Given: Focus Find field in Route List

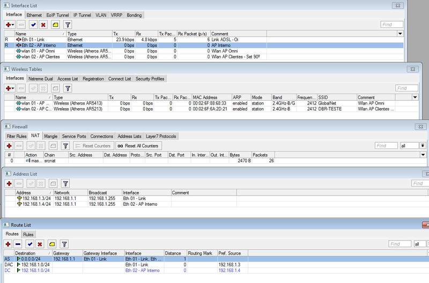Looking at the screenshot, I should point(400,244).
